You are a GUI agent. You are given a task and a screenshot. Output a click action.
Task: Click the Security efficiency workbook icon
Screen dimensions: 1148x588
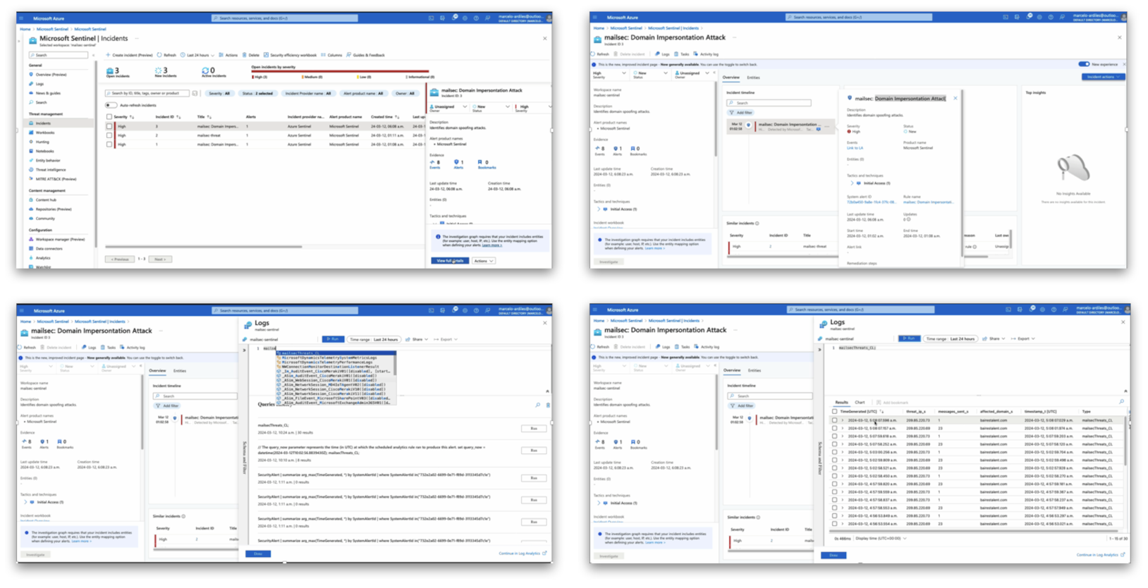click(x=266, y=55)
